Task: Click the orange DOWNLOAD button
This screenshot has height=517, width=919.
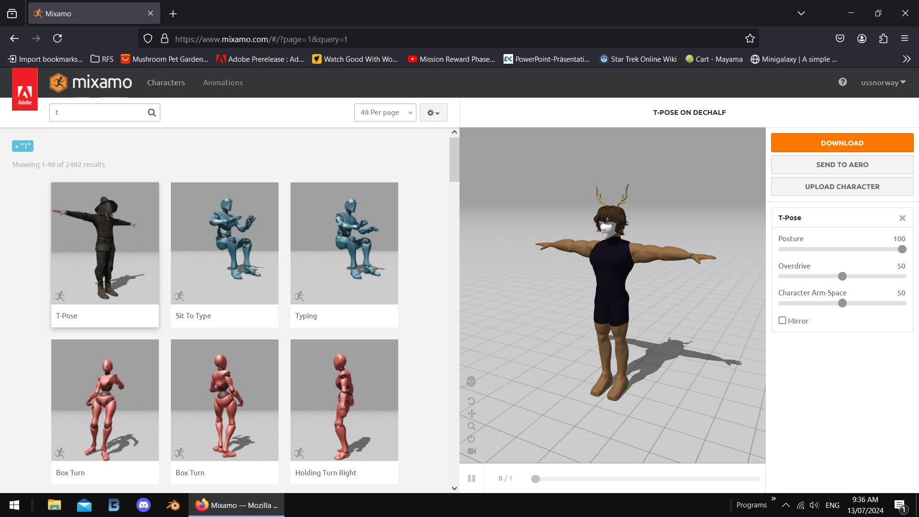Action: [x=841, y=143]
